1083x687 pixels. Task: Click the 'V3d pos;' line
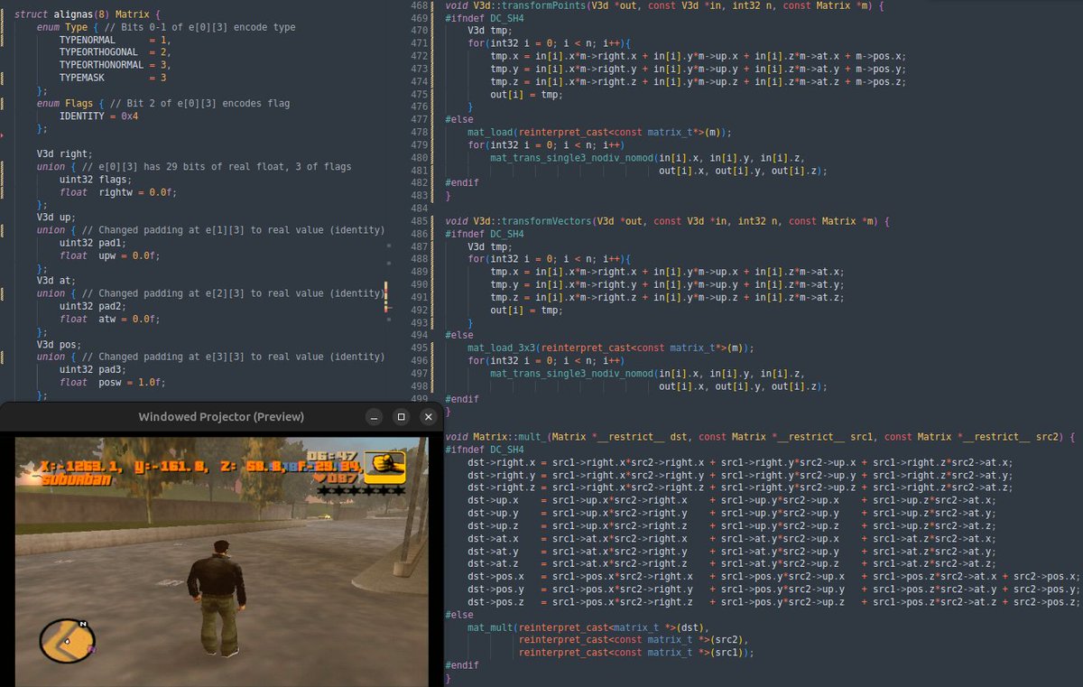click(x=60, y=344)
